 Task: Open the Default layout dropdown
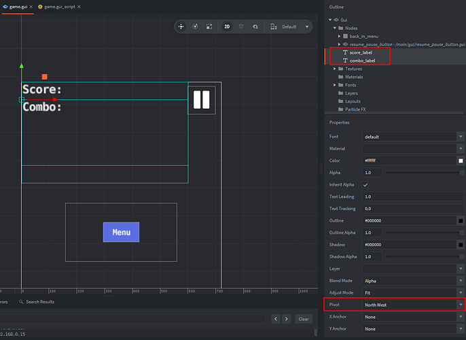(289, 27)
